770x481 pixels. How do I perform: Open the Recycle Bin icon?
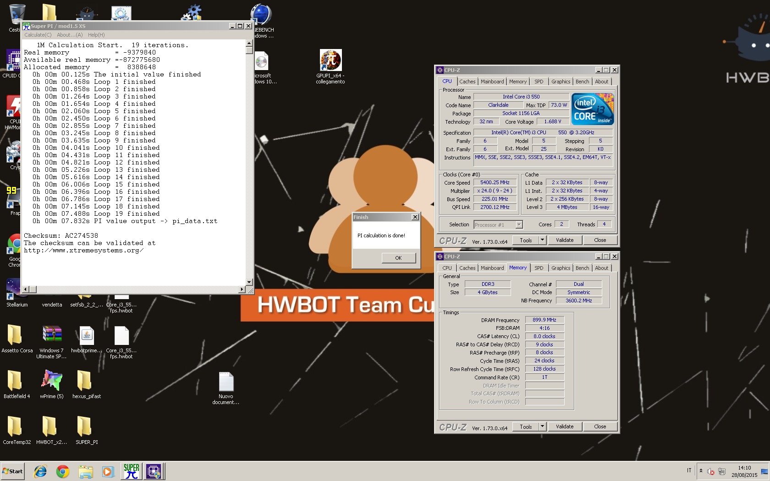tap(16, 17)
